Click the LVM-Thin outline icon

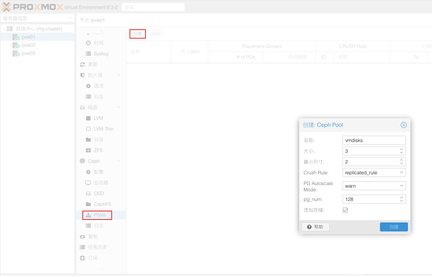pyautogui.click(x=88, y=129)
